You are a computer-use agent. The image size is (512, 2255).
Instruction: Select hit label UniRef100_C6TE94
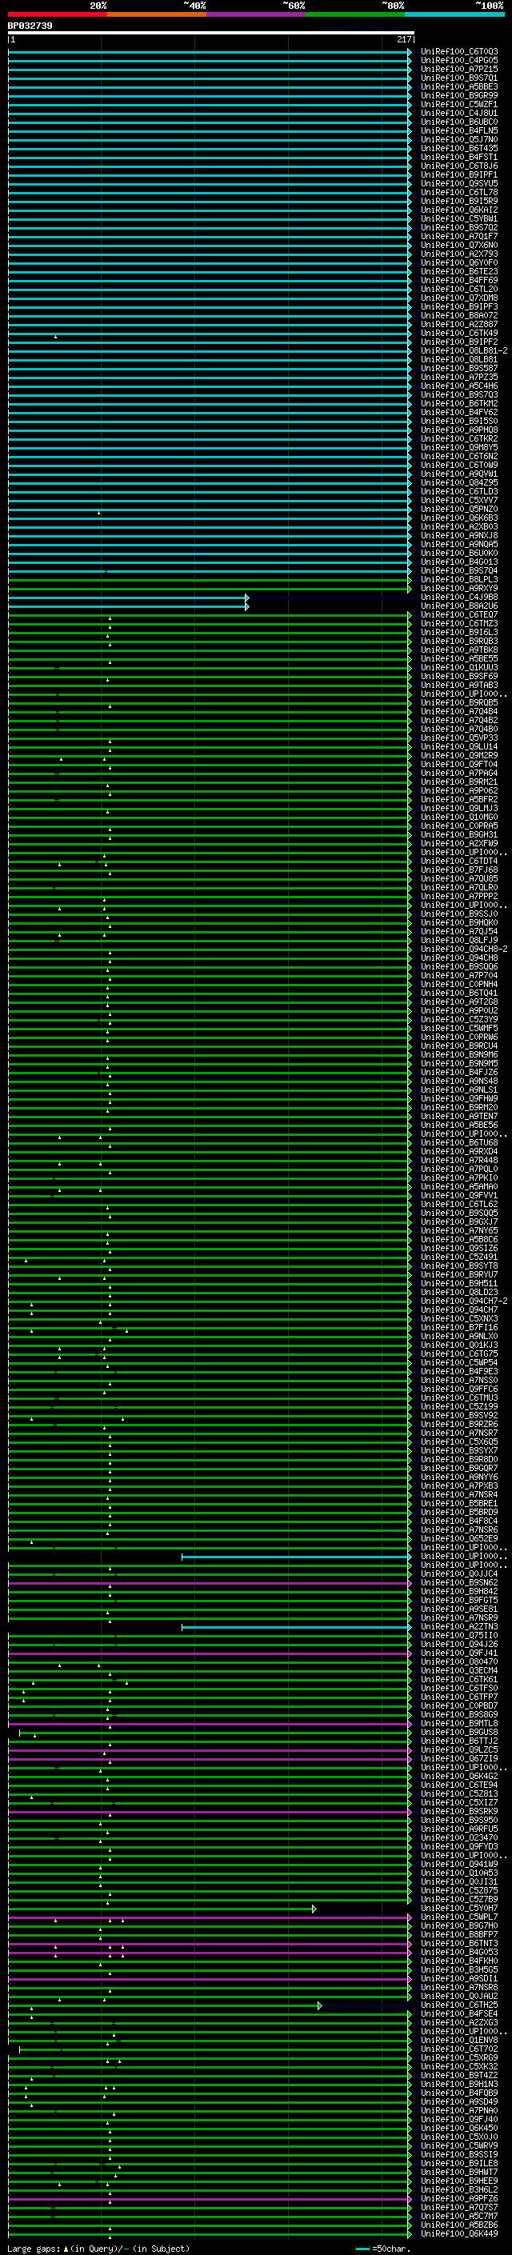(x=459, y=1785)
